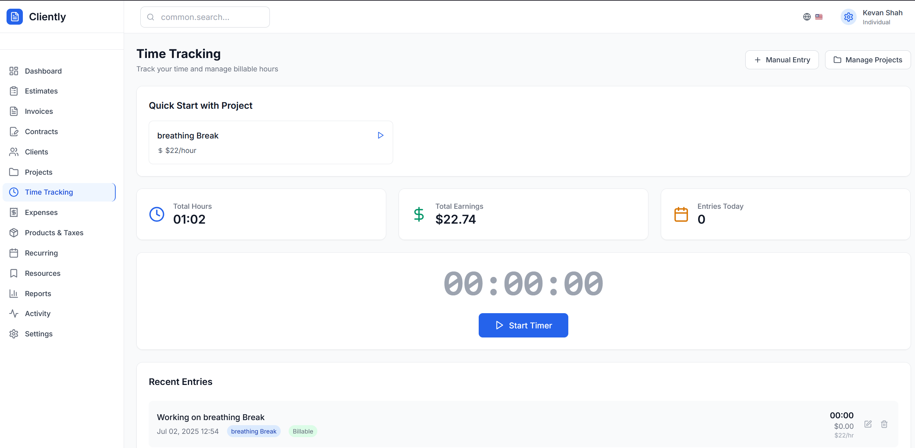The width and height of the screenshot is (915, 448).
Task: Click the Total Hours clock icon
Action: pyautogui.click(x=157, y=214)
